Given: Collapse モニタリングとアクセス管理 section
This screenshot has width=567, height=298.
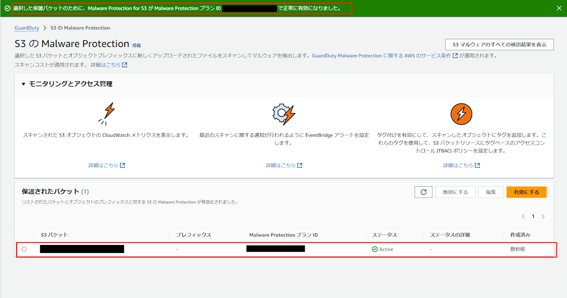Looking at the screenshot, I should 23,84.
